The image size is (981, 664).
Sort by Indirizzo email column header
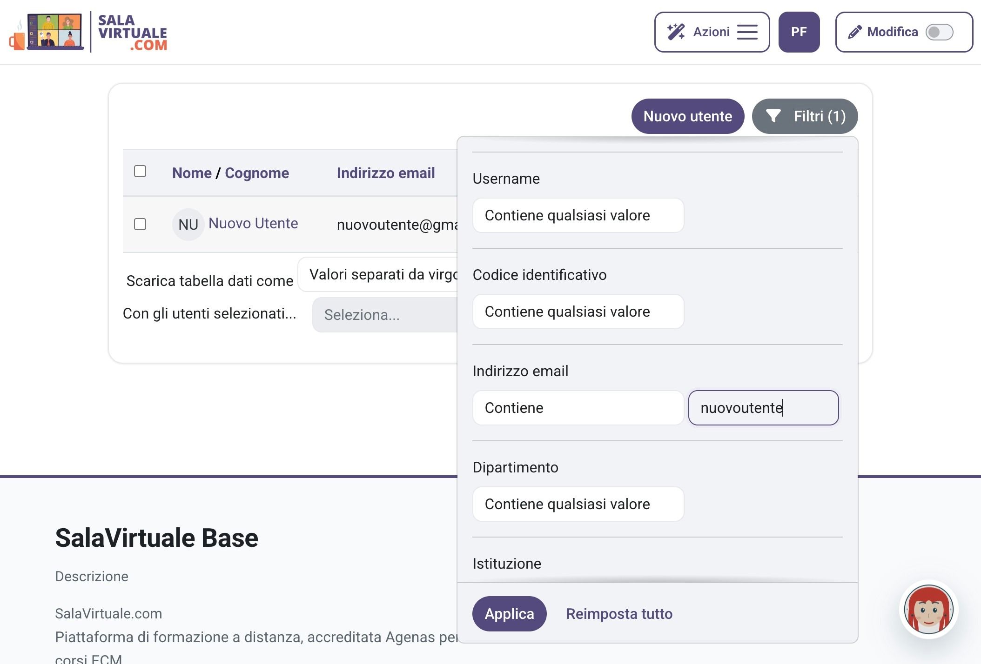pos(386,173)
